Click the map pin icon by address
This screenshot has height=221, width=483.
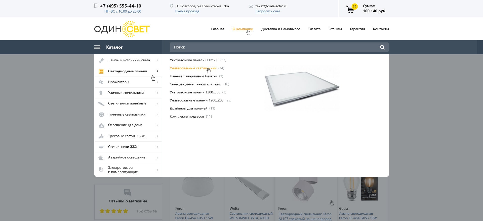(171, 6)
